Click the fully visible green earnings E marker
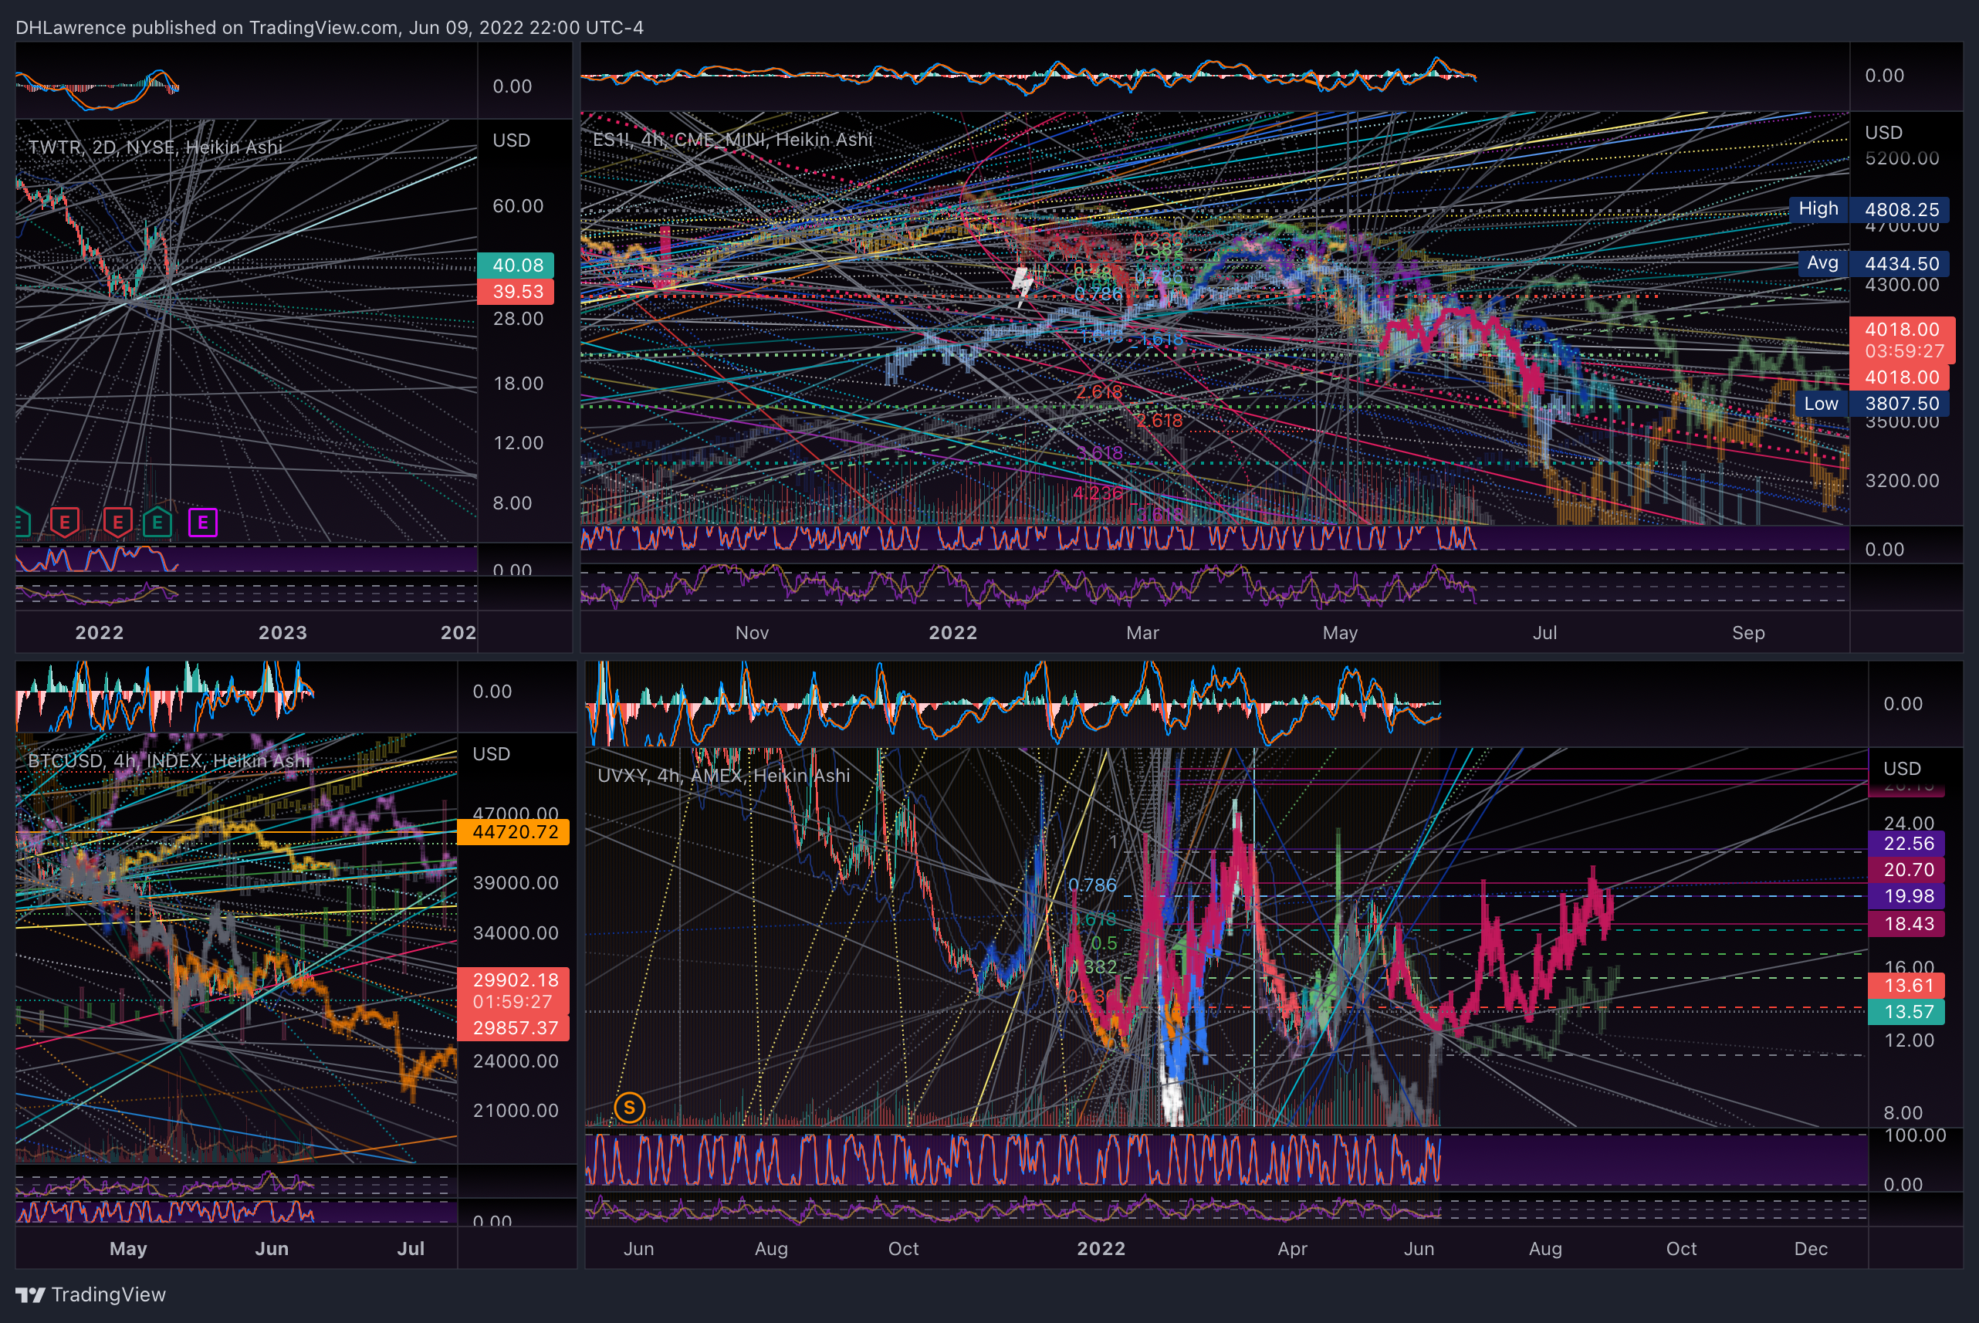Screen dimensions: 1979x1323 tap(157, 523)
